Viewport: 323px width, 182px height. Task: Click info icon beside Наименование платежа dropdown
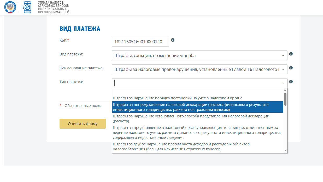[291, 68]
